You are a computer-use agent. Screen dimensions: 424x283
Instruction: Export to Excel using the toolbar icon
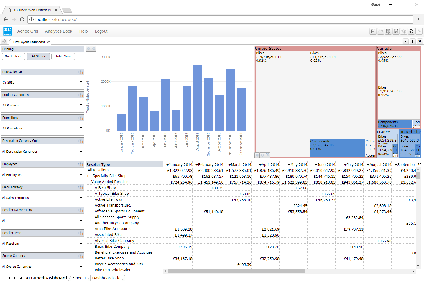388,31
